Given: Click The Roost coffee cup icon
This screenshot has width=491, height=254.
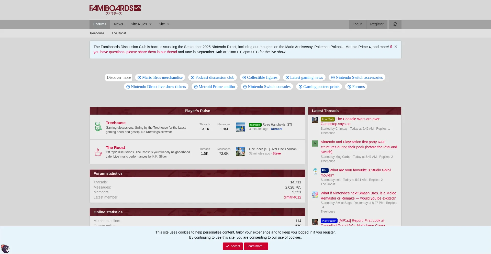Looking at the screenshot, I should [98, 152].
